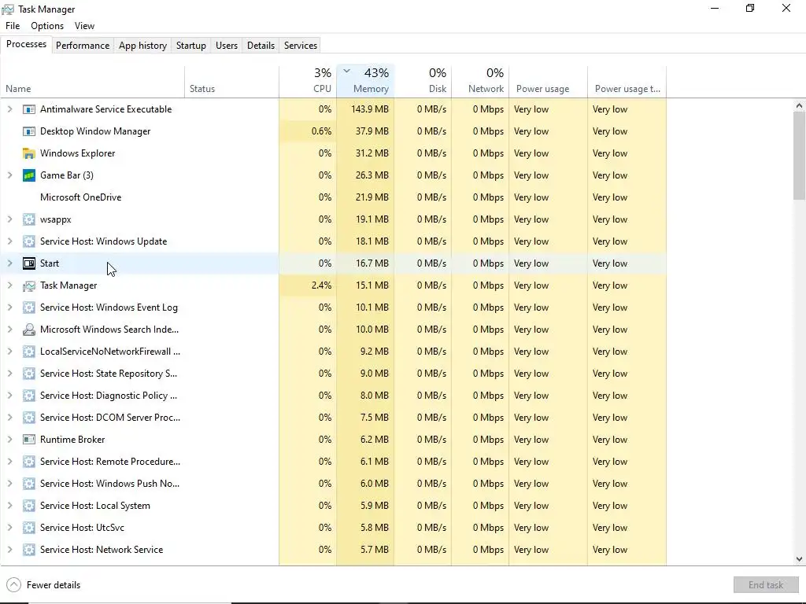This screenshot has width=806, height=604.
Task: Sort by the Status column header
Action: click(x=232, y=81)
